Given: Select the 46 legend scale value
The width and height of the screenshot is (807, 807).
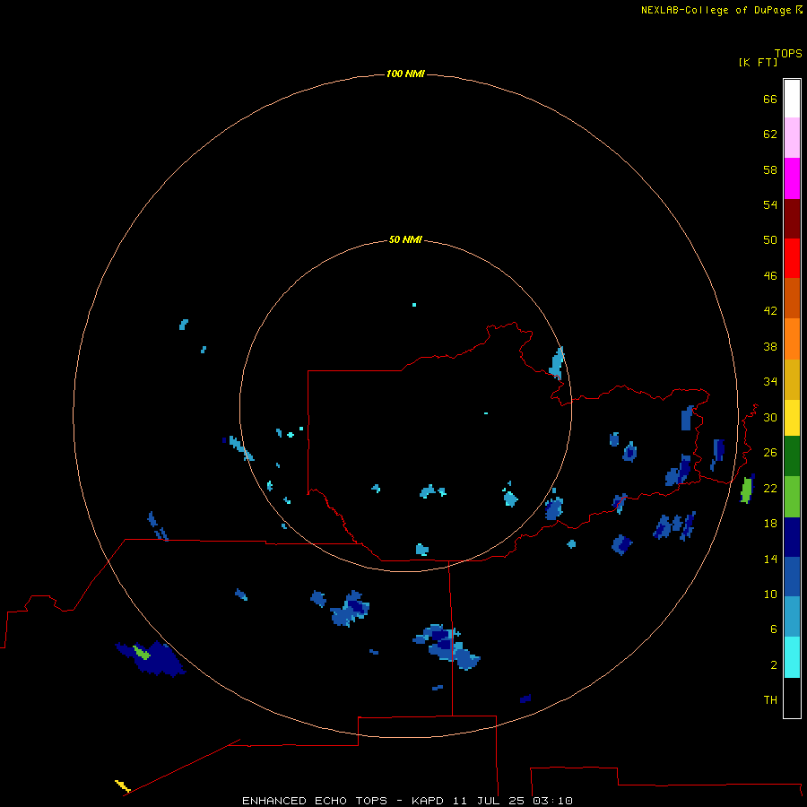Looking at the screenshot, I should (770, 275).
